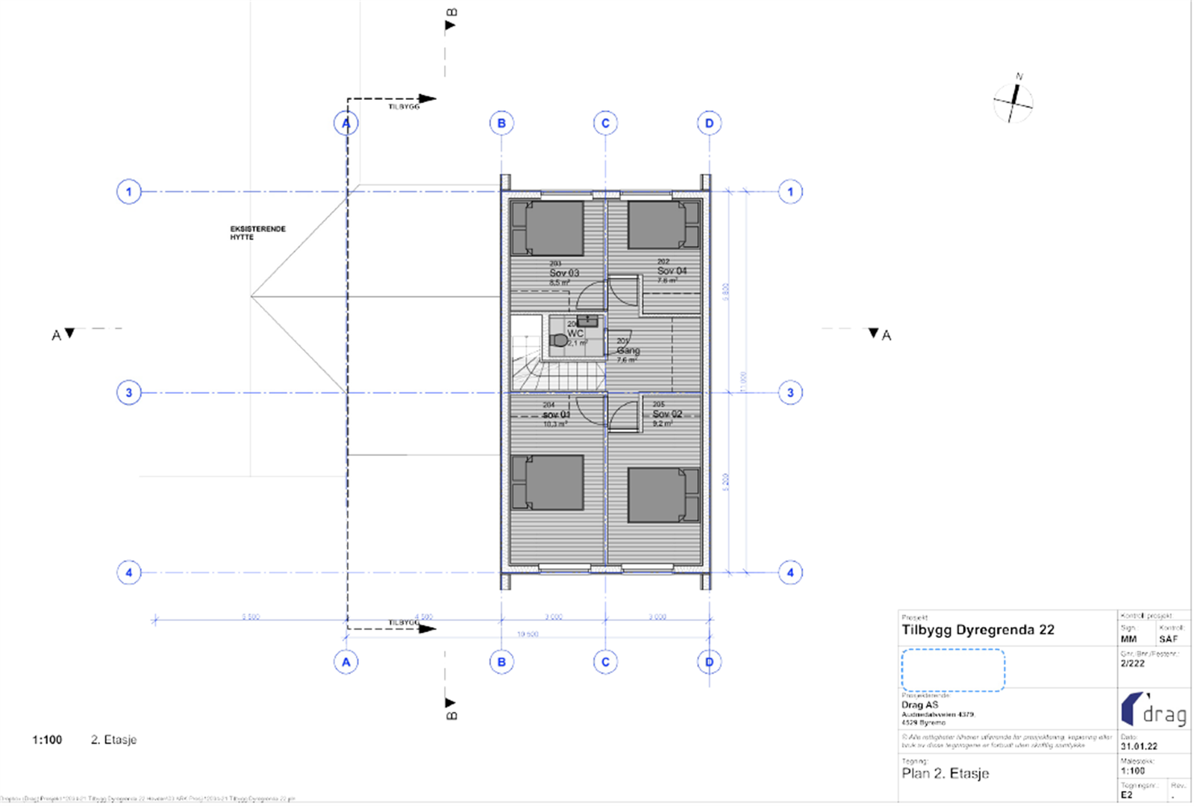Screen dimensions: 1194x806
Task: Click section marker B below the plan
Action: (451, 709)
